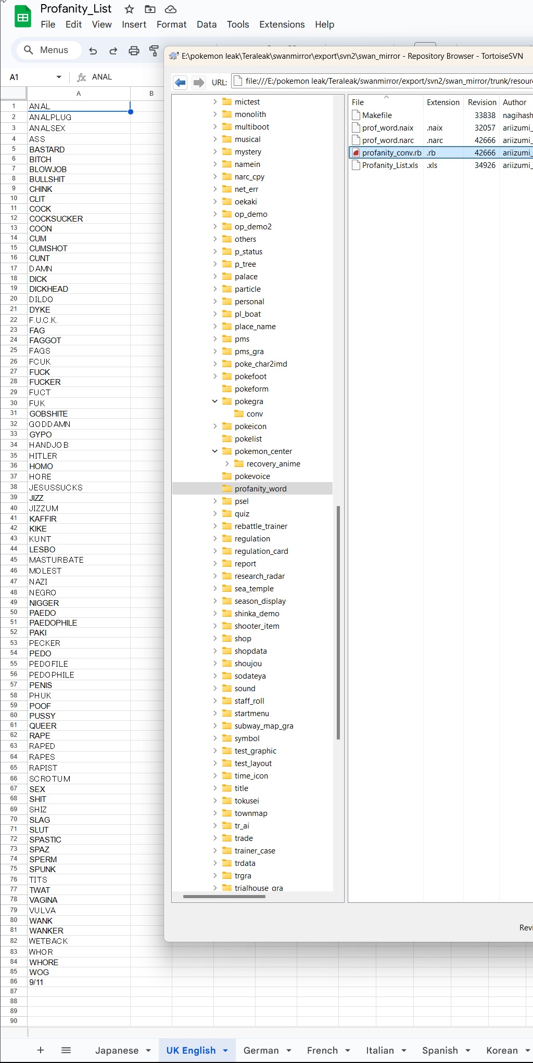Collapse the pokegra folder
Image resolution: width=533 pixels, height=1063 pixels.
point(215,401)
